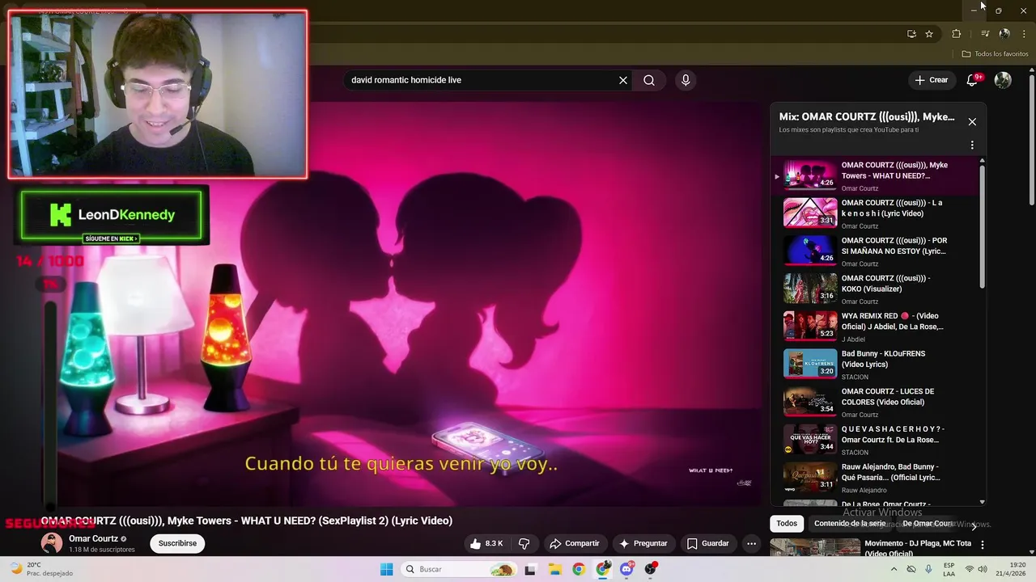This screenshot has width=1036, height=582.
Task: Play WYA REMIX RED by J Abdiel
Action: [875, 327]
